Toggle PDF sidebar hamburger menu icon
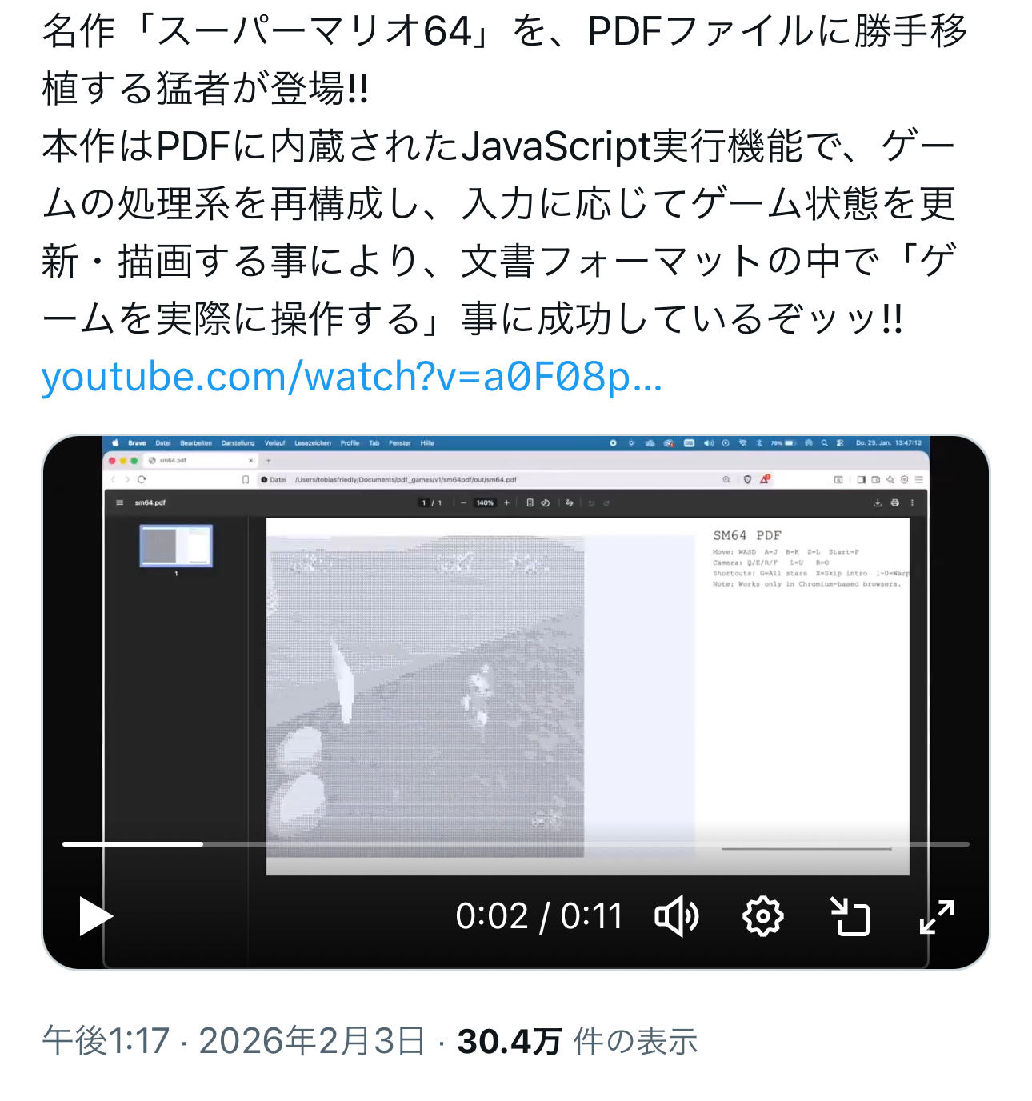1032x1101 pixels. pos(120,502)
